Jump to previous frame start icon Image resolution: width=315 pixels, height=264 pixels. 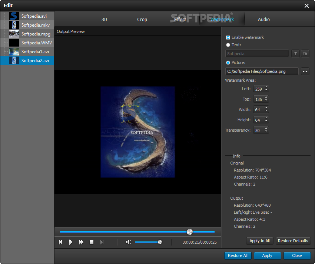(x=60, y=242)
